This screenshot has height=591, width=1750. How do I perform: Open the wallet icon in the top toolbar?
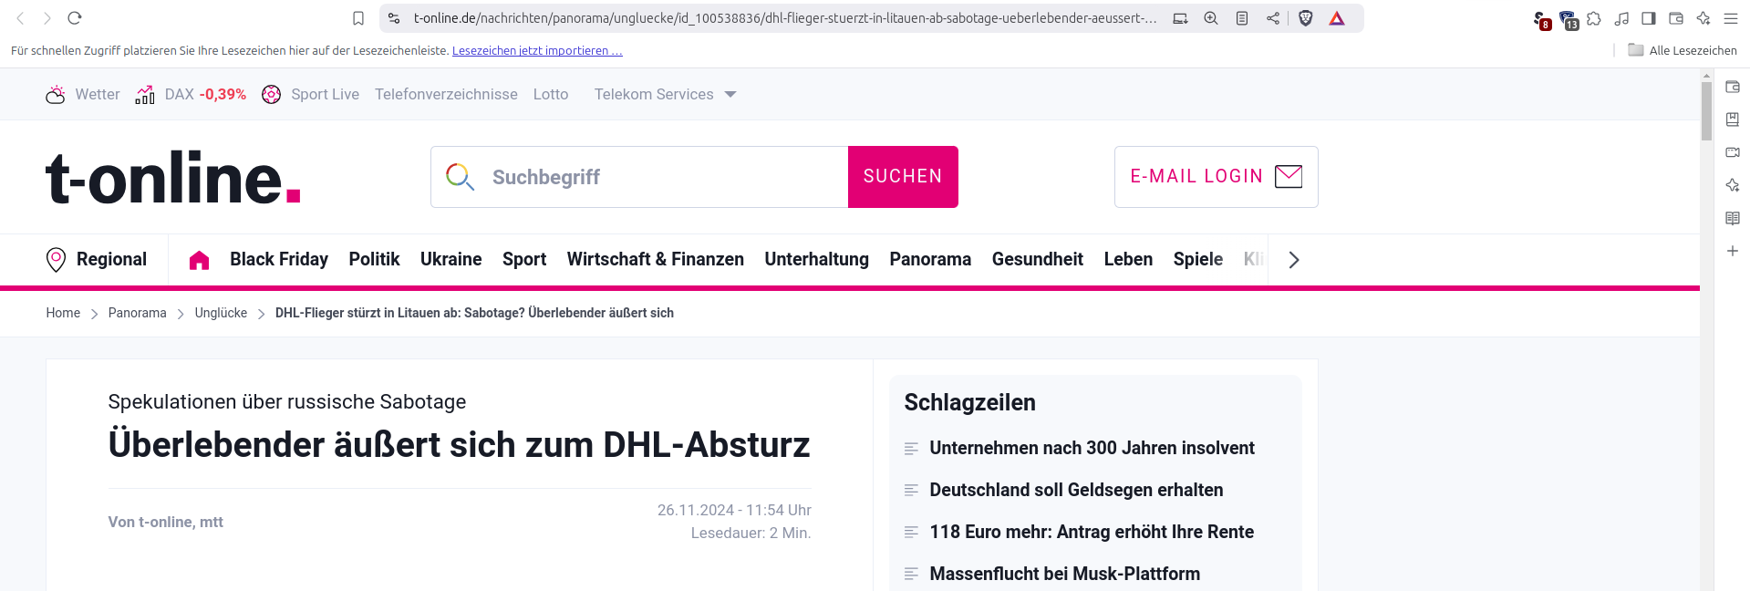[1676, 18]
